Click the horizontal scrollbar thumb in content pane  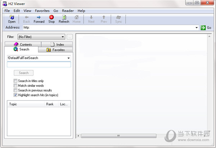(118, 136)
